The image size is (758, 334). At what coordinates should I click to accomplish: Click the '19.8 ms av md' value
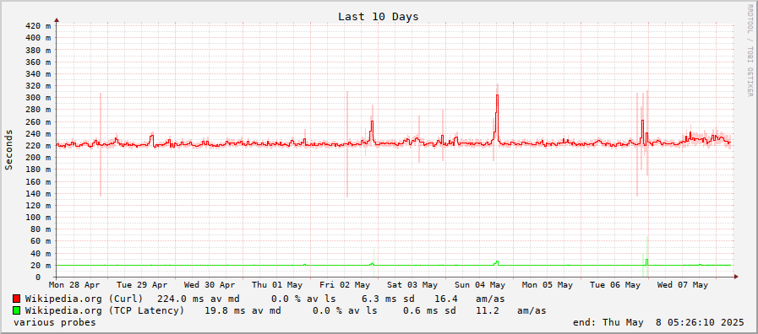pyautogui.click(x=243, y=310)
